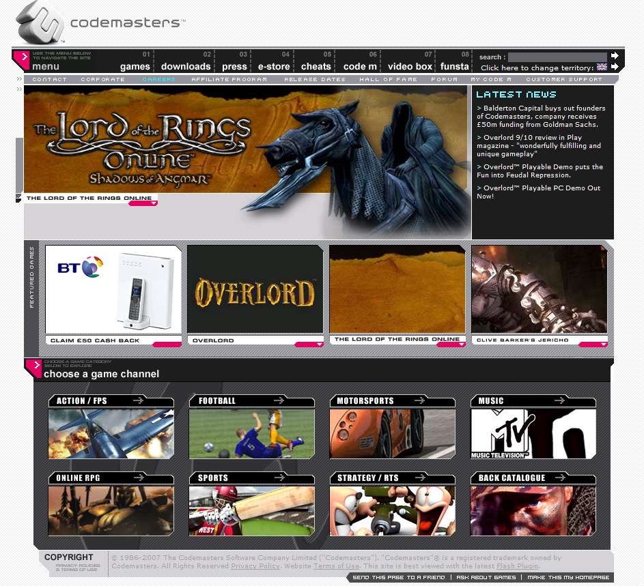
Task: Expand pink dropdown under Overlord featured game
Action: click(x=309, y=345)
